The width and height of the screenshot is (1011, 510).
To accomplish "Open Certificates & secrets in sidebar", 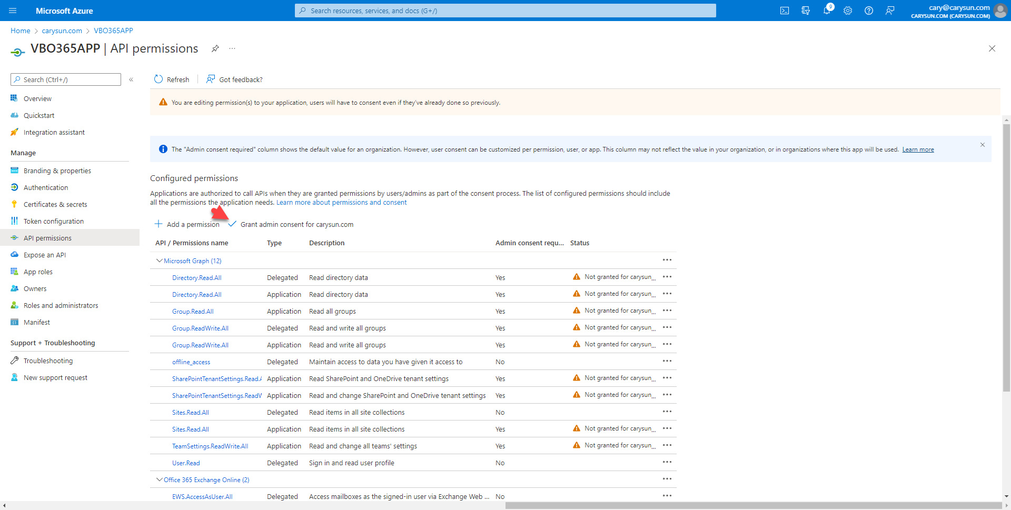I will click(55, 204).
